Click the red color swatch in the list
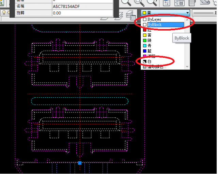 point(144,30)
